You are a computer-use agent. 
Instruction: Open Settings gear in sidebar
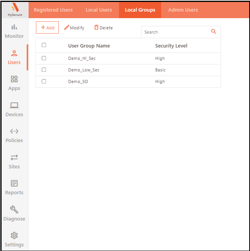coord(14,236)
